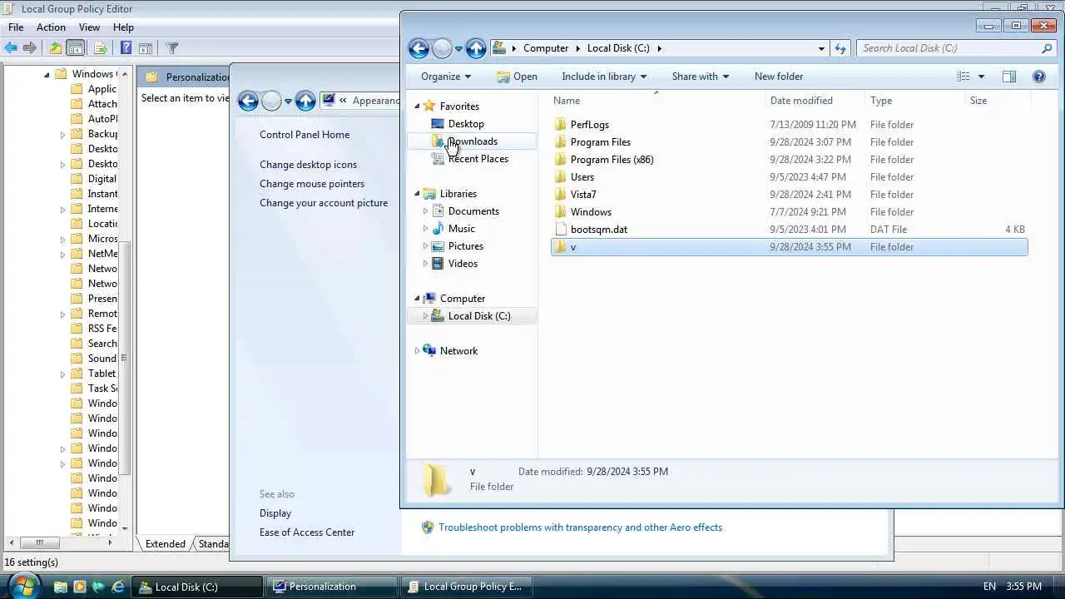Expand the Network node in navigation pane
The image size is (1065, 599).
418,351
